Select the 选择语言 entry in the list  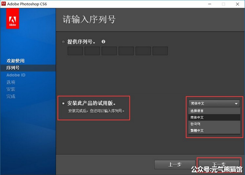[x=214, y=111]
